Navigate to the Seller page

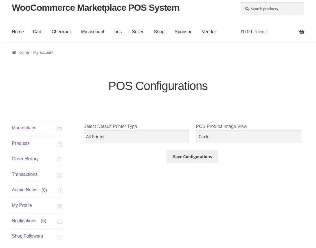pyautogui.click(x=137, y=32)
